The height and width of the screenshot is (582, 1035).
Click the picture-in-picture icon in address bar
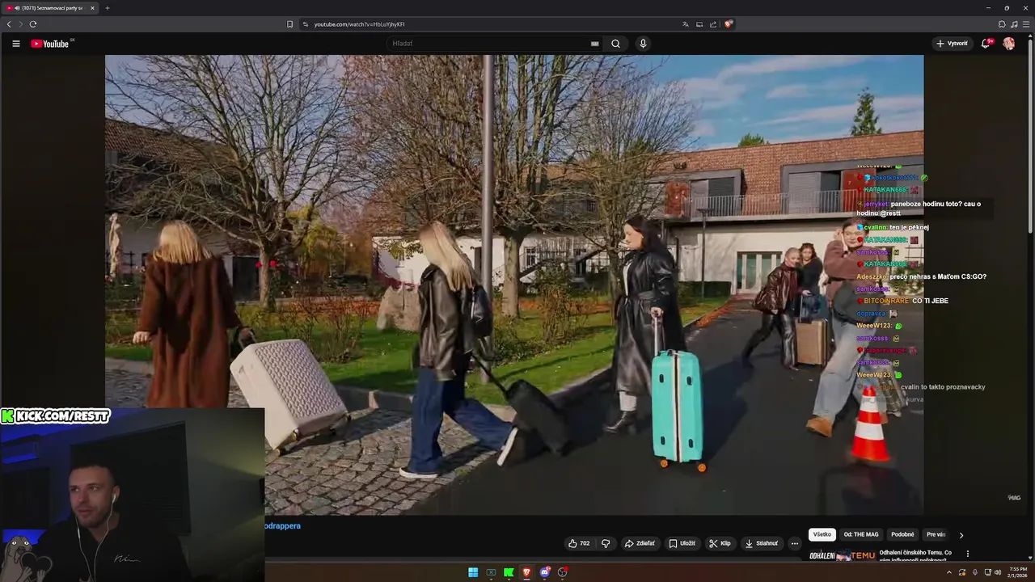[699, 24]
